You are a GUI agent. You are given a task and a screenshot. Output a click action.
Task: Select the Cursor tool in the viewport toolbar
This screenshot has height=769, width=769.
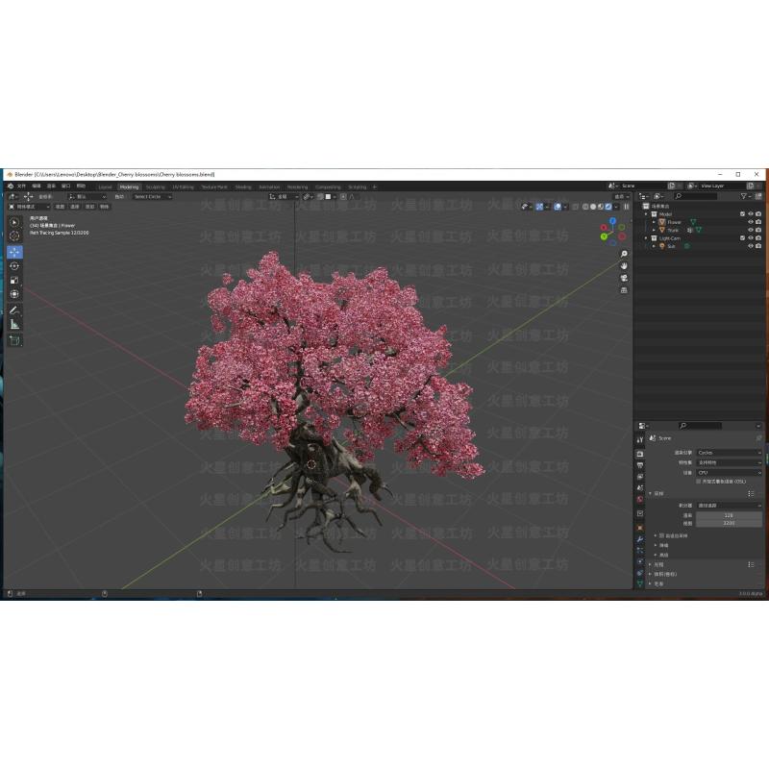pyautogui.click(x=14, y=236)
